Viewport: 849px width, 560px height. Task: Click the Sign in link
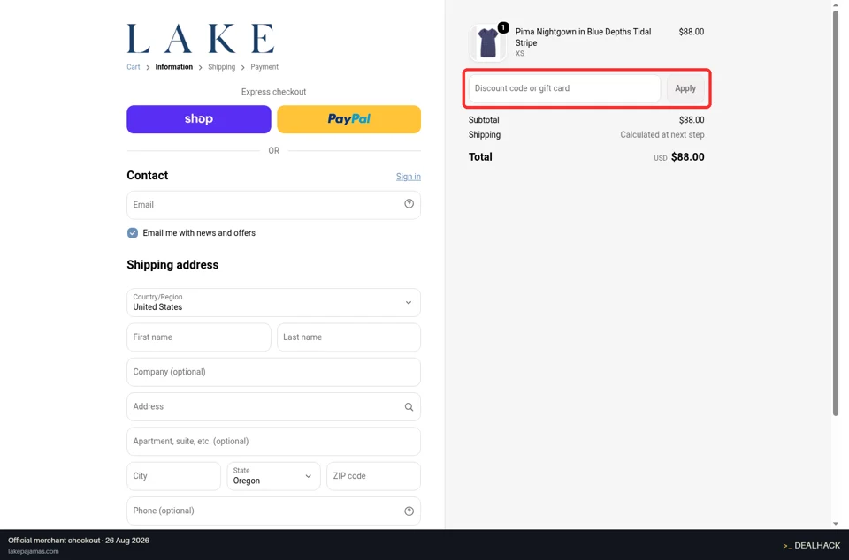click(409, 177)
